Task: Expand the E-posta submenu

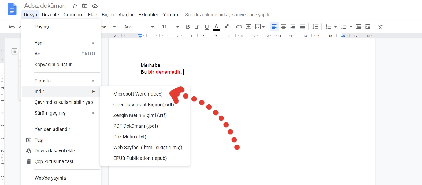Action: [x=61, y=81]
